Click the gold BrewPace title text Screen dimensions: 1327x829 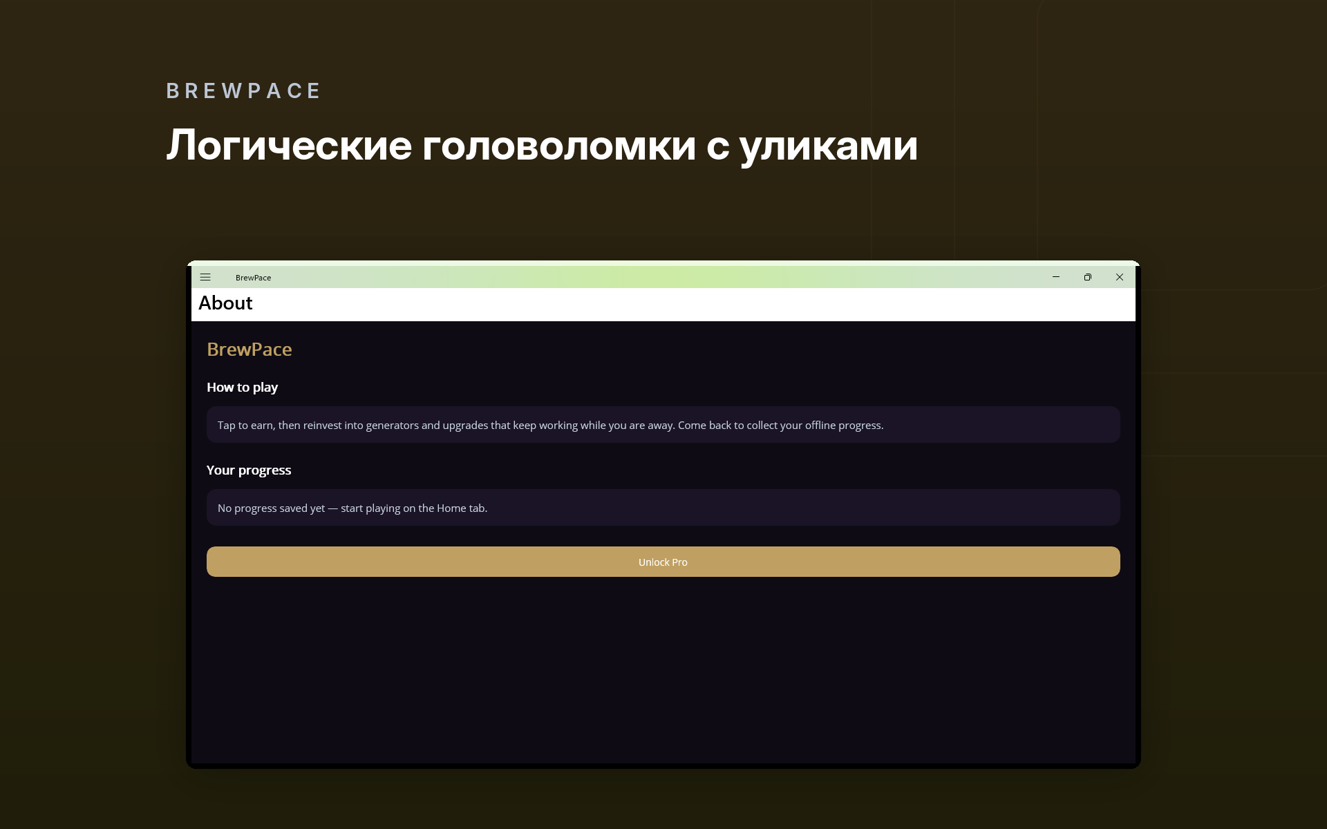tap(249, 349)
